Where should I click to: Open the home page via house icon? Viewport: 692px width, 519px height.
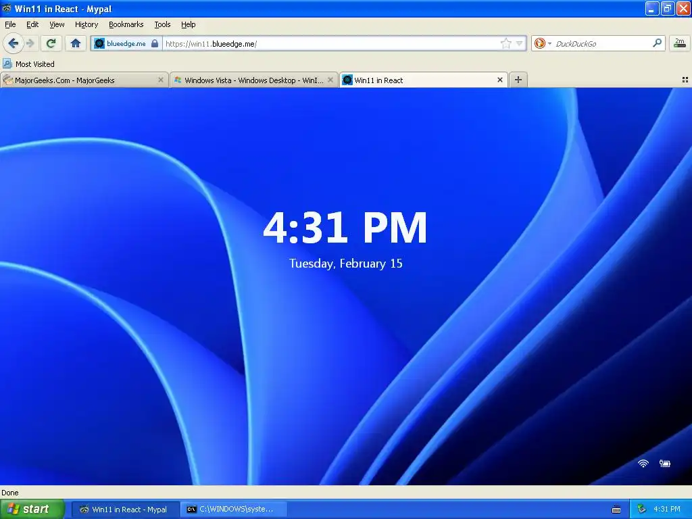click(x=76, y=43)
